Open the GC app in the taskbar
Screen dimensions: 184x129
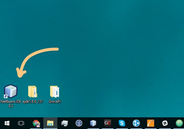tap(107, 123)
